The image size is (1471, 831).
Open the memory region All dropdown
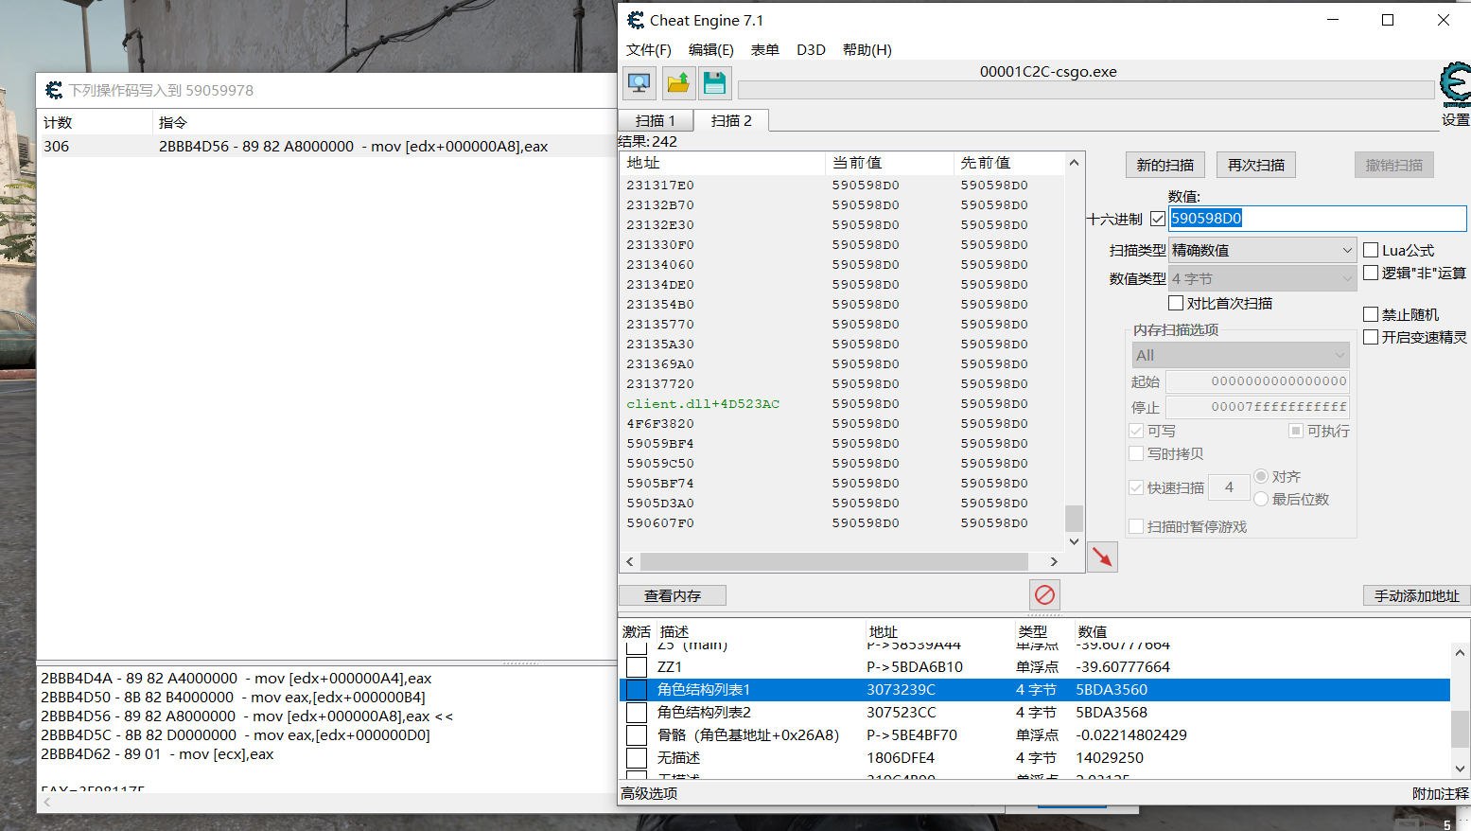pyautogui.click(x=1240, y=355)
